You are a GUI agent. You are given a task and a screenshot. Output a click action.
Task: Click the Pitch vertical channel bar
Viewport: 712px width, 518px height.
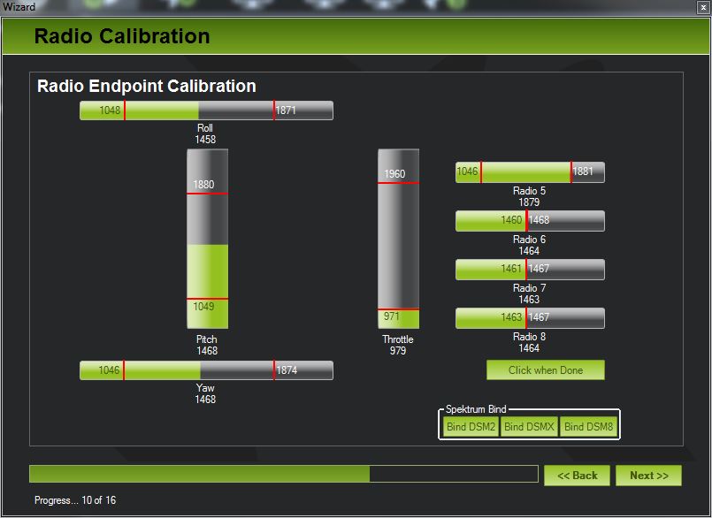point(208,239)
